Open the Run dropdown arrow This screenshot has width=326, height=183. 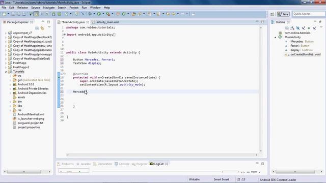103,14
